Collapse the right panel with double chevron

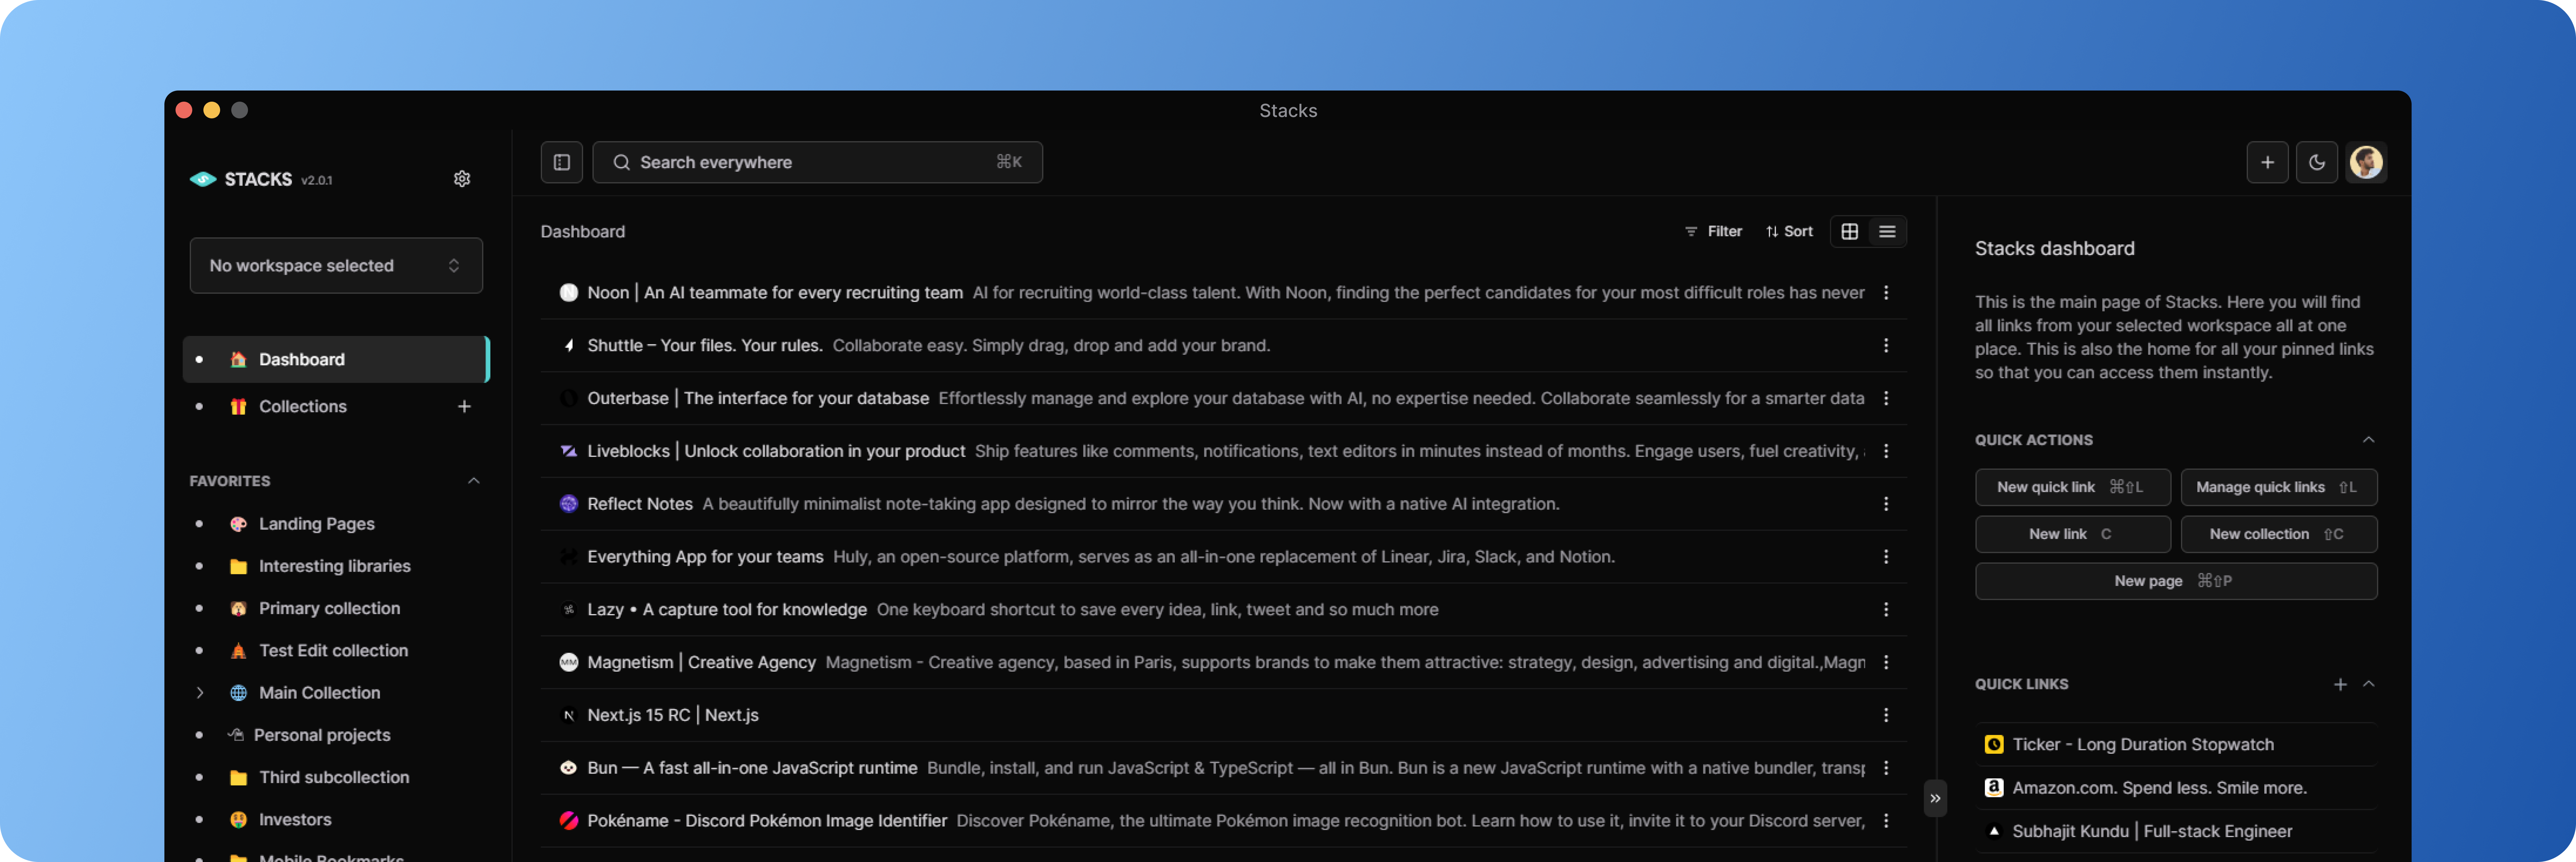tap(1935, 798)
